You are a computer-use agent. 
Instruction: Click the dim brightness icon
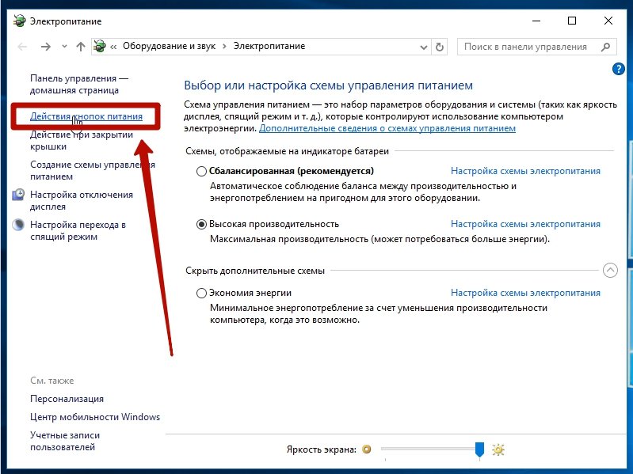coord(367,449)
